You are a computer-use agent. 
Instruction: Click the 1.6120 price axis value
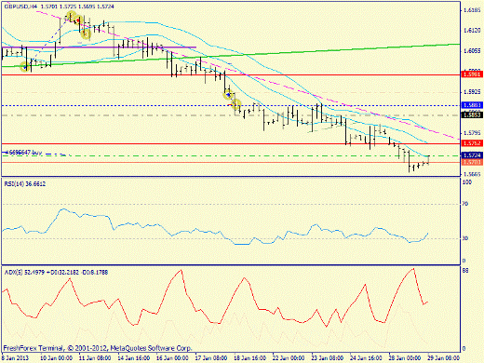pyautogui.click(x=472, y=31)
